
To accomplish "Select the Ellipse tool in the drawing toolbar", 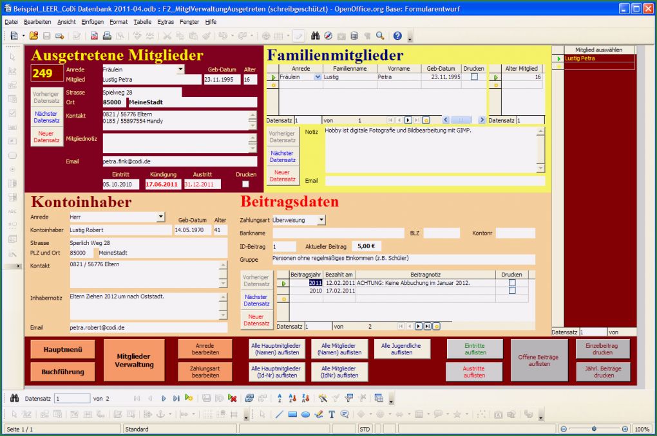I will point(306,415).
